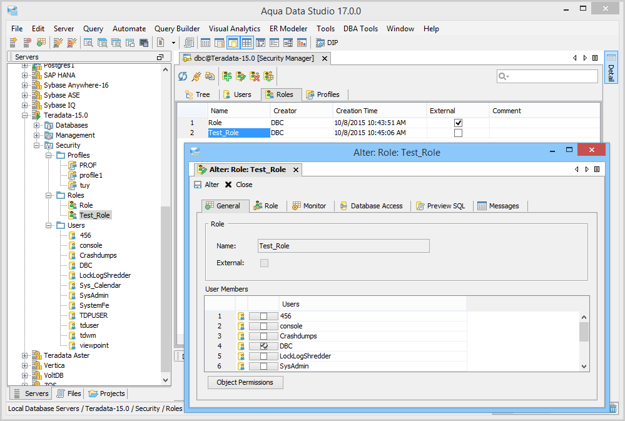This screenshot has height=421, width=625.
Task: Click the tab list icon of the Security Manager pane
Action: click(595, 58)
